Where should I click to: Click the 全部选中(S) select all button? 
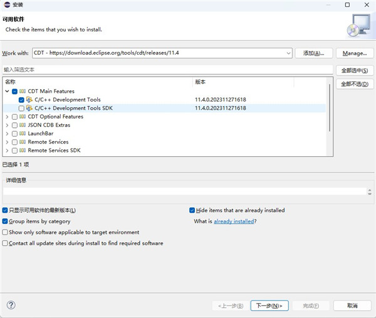[x=354, y=71]
